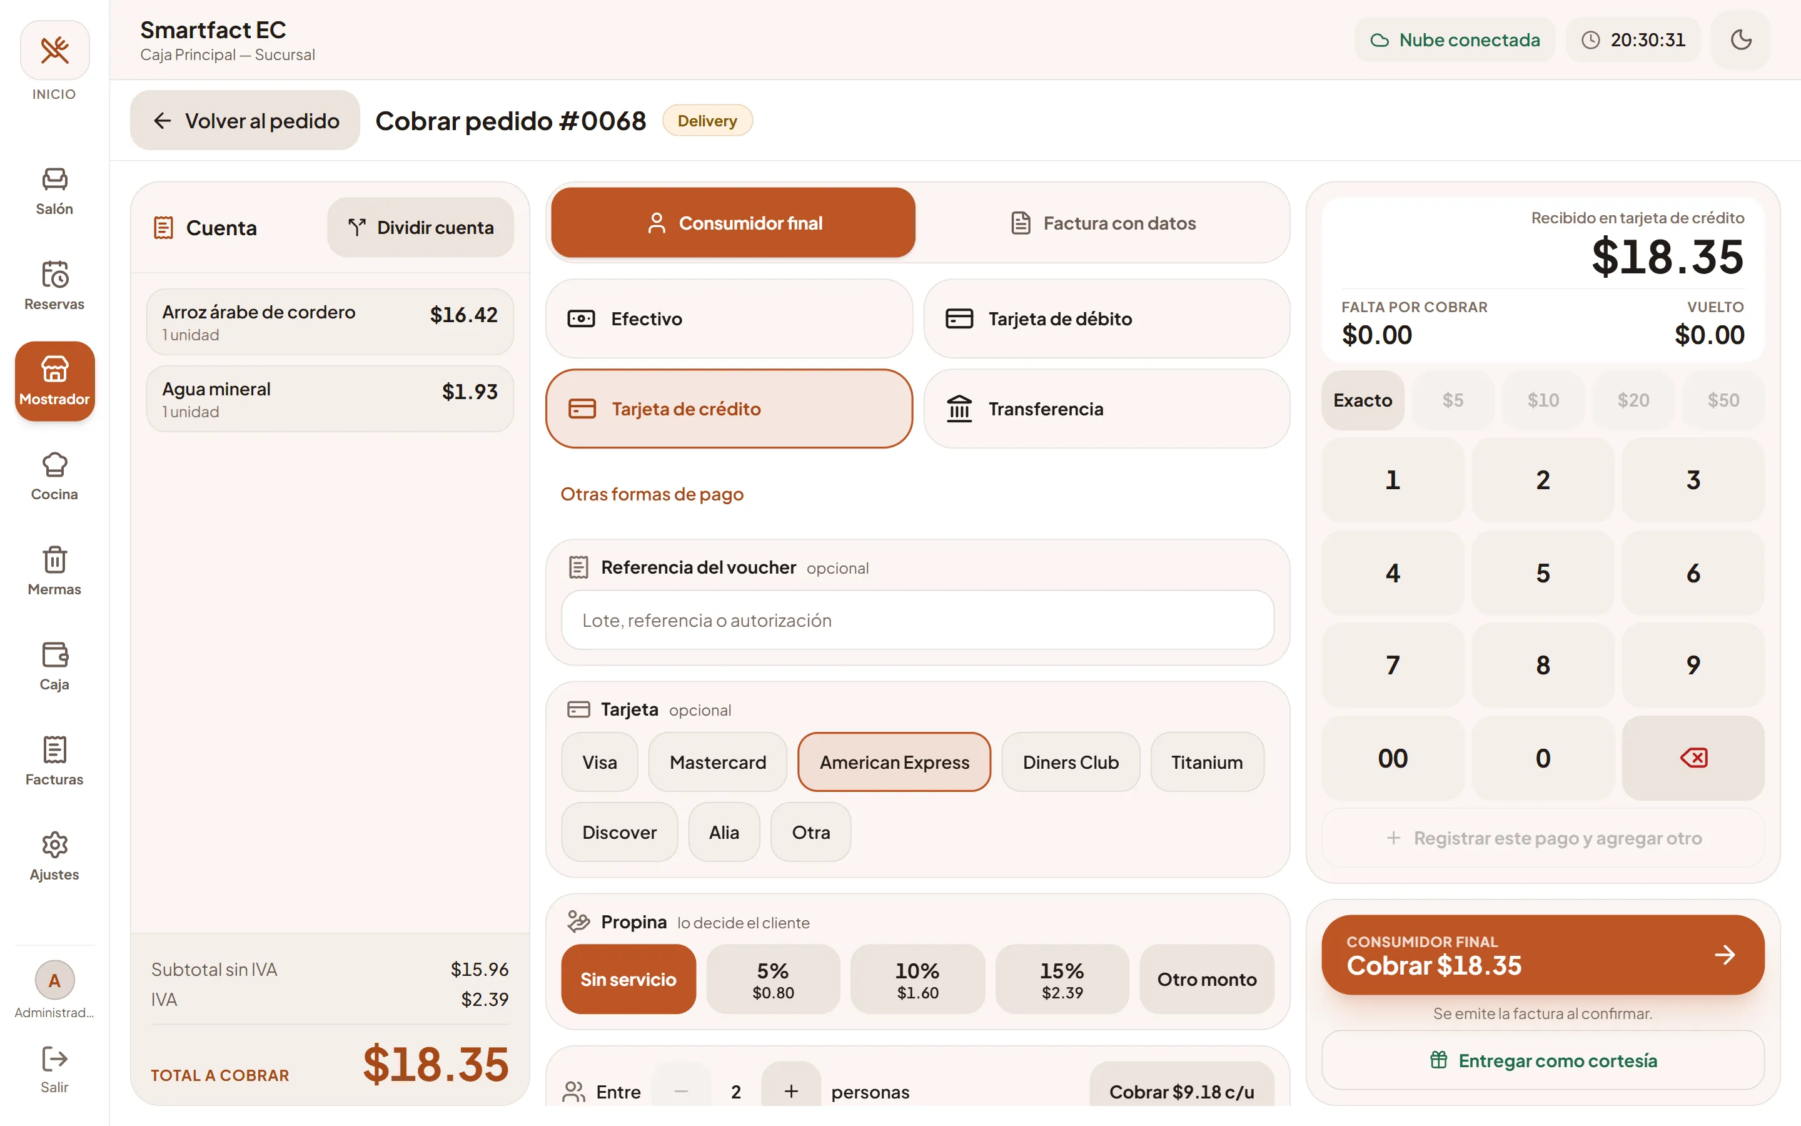Choose 5% tip of $0.80

(x=772, y=979)
